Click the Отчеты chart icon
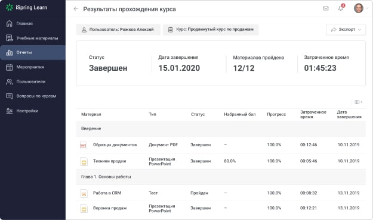The image size is (373, 220). click(x=10, y=52)
